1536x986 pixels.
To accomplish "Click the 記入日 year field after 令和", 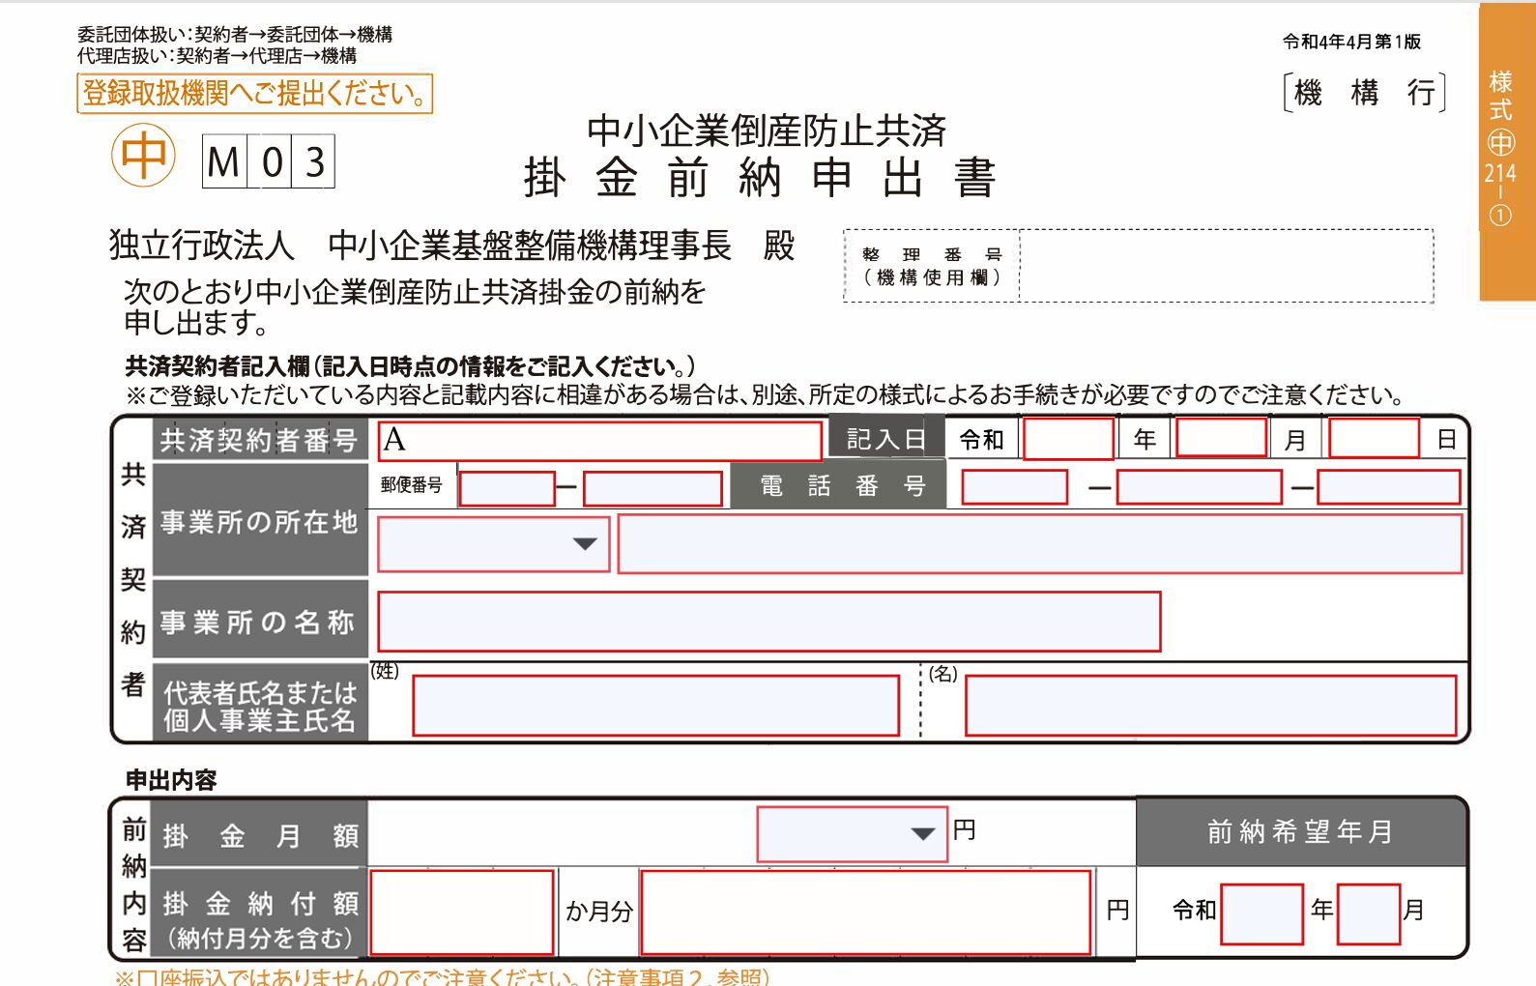I will [x=1068, y=440].
